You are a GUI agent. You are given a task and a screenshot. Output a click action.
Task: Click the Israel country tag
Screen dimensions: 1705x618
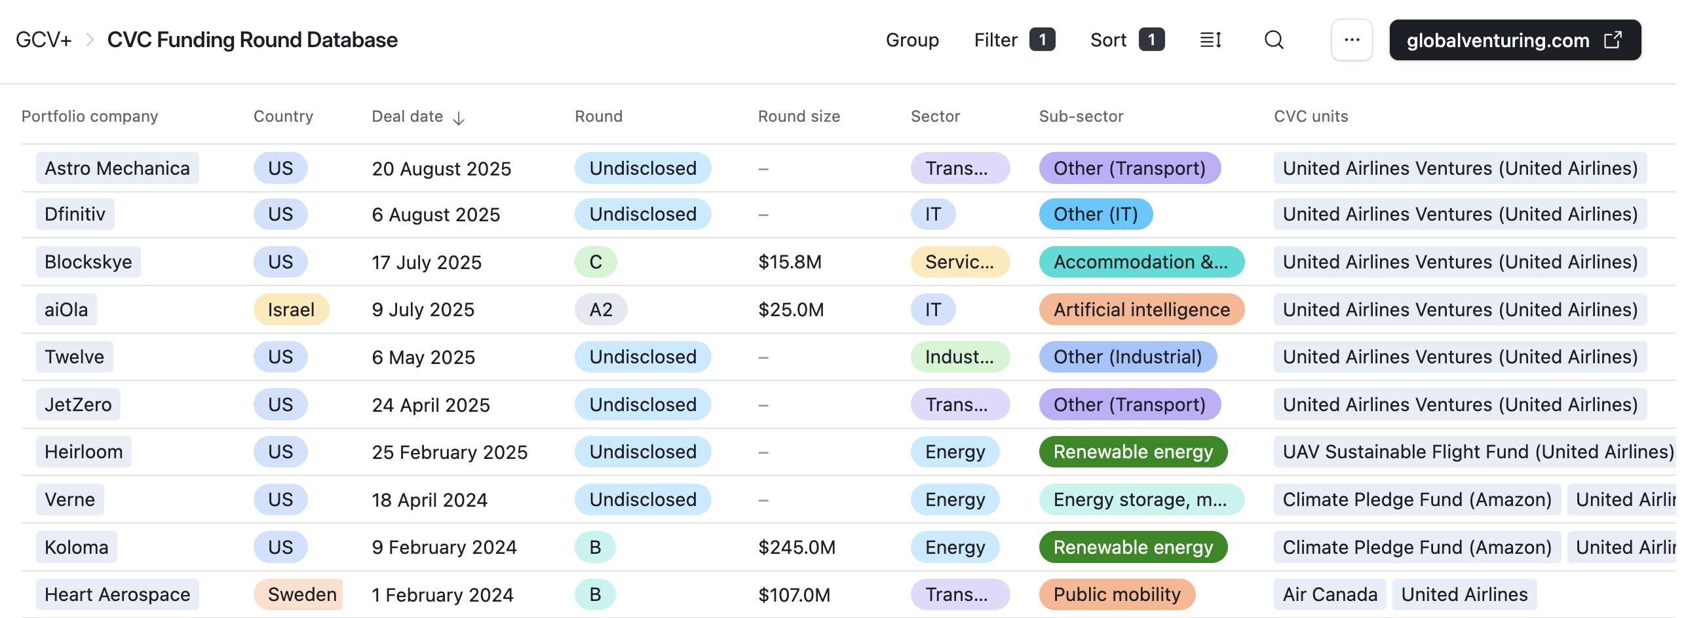[x=290, y=310]
